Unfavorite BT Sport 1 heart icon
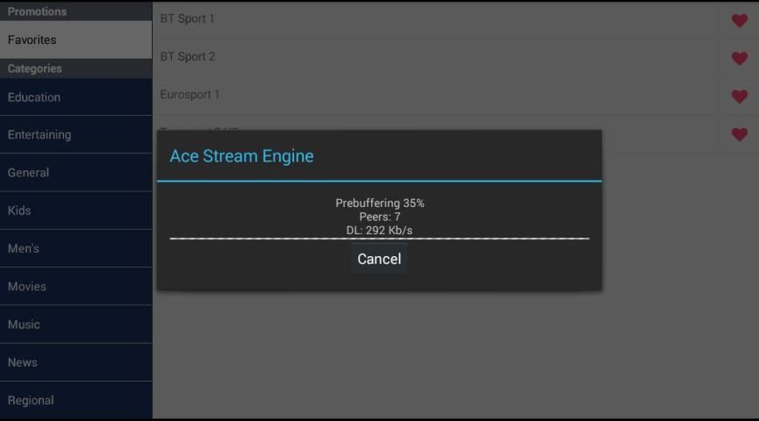The image size is (759, 421). pos(740,21)
